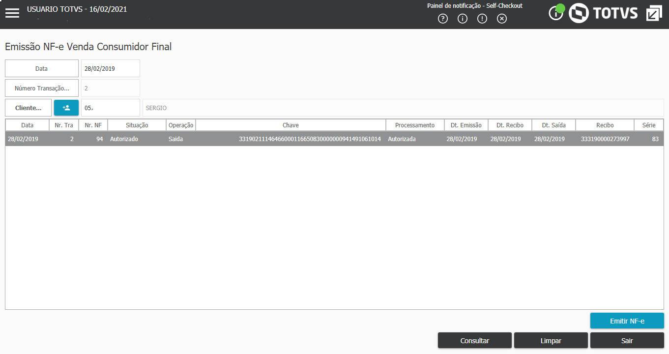This screenshot has width=669, height=354.
Task: Click the Limpar button
Action: (551, 340)
